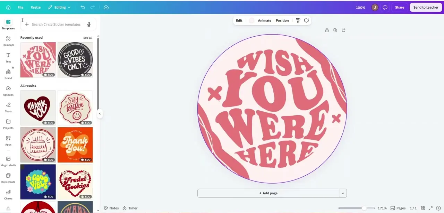Viewport: 444px width, 213px height.
Task: Open the Text panel
Action: tap(8, 57)
